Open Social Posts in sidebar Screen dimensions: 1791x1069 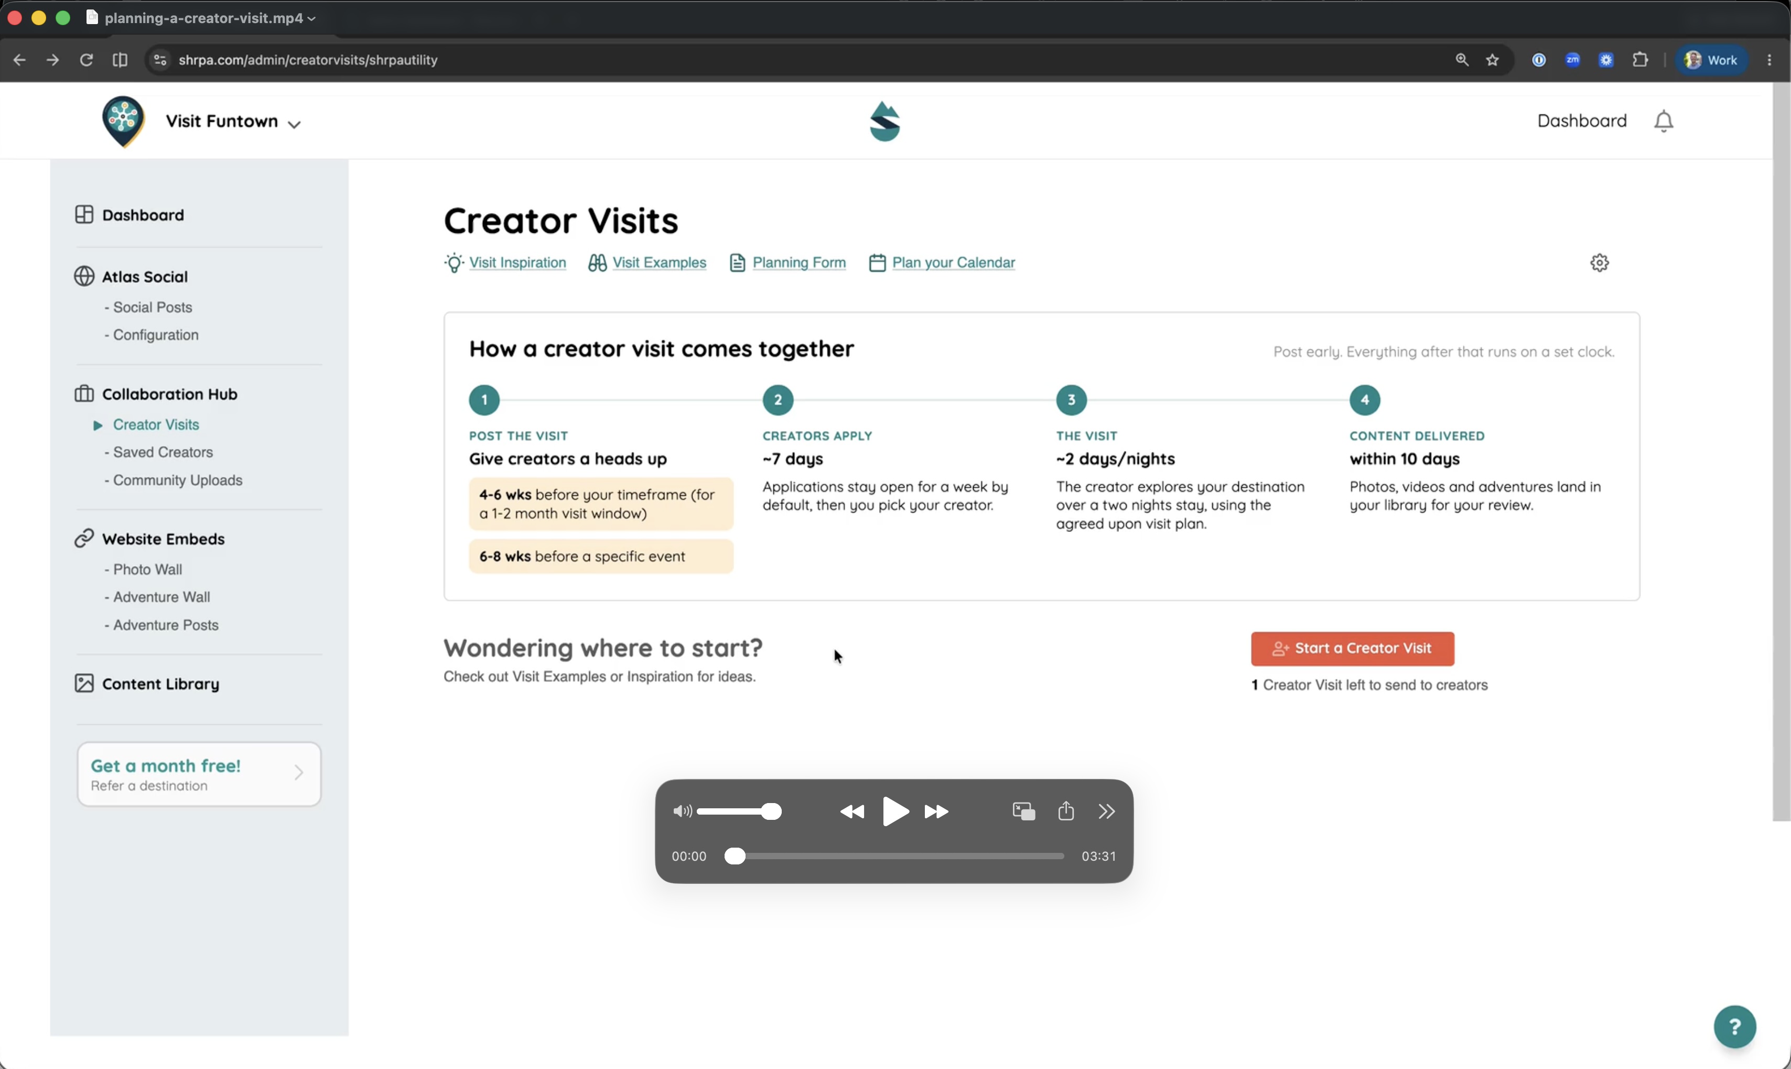(153, 307)
